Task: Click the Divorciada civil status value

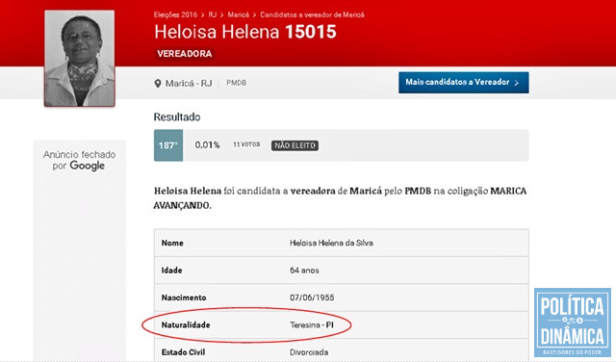Action: pos(309,352)
